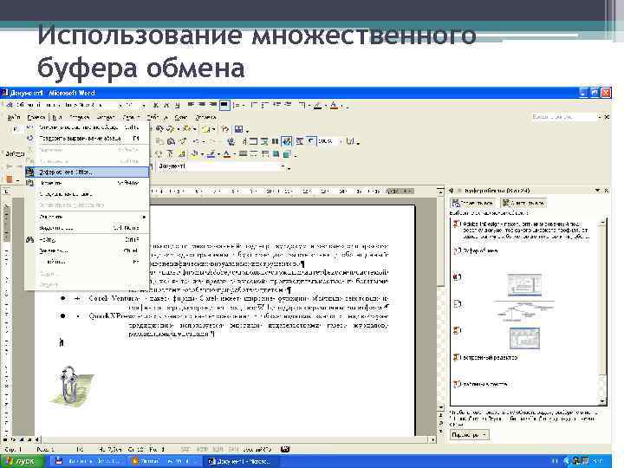The width and height of the screenshot is (624, 468).
Task: Open the Вид menu
Action: [x=57, y=117]
